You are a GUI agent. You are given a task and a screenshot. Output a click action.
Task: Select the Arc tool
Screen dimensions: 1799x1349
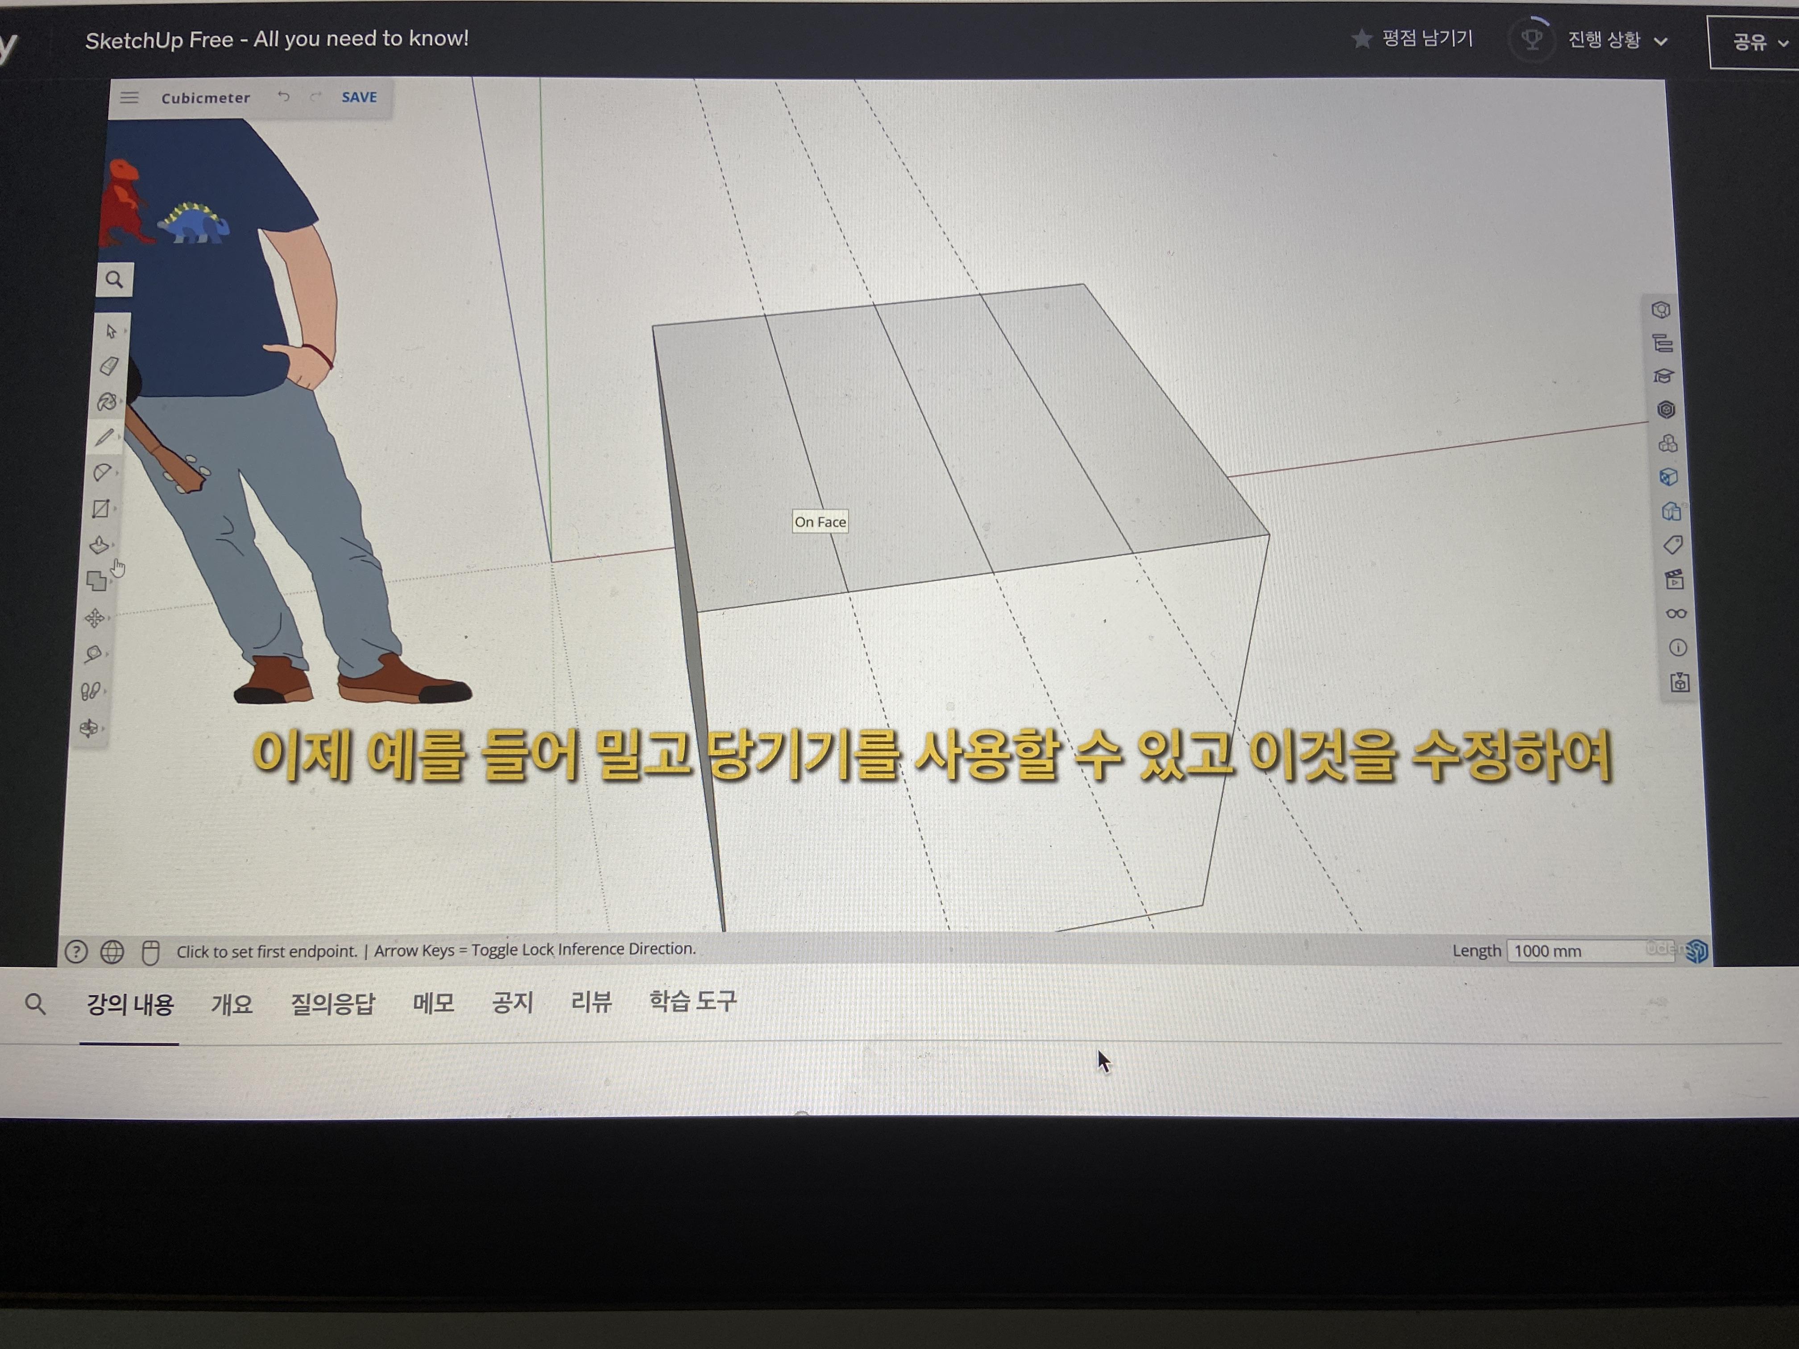click(103, 472)
